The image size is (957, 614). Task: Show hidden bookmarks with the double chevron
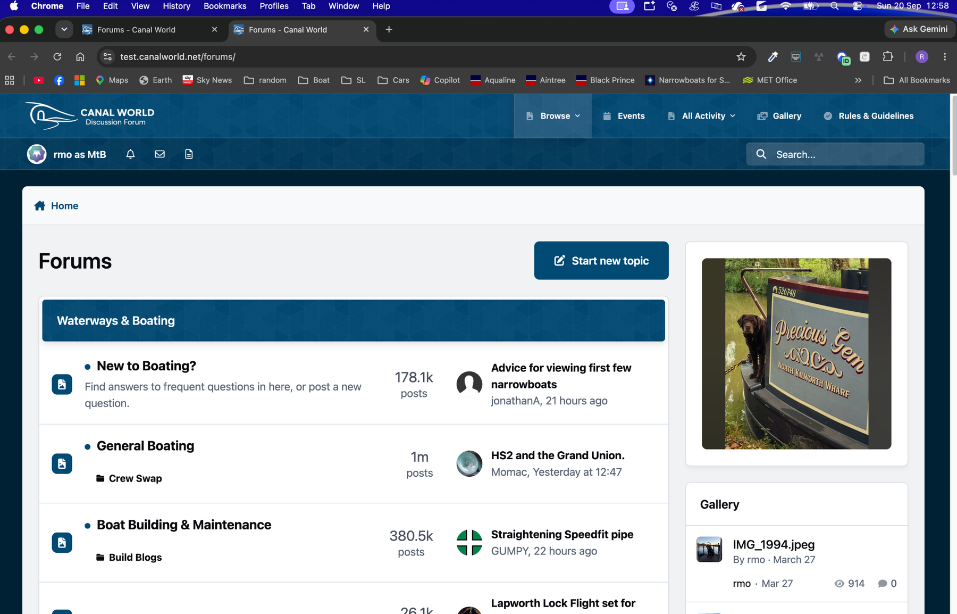coord(858,80)
